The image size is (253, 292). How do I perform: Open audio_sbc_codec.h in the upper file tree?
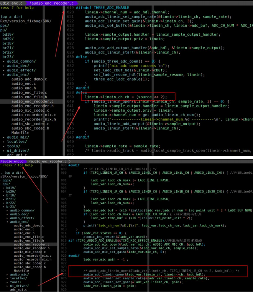[30, 128]
